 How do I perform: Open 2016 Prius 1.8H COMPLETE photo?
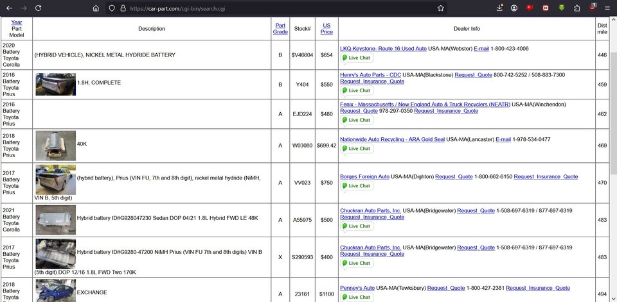[x=55, y=84]
